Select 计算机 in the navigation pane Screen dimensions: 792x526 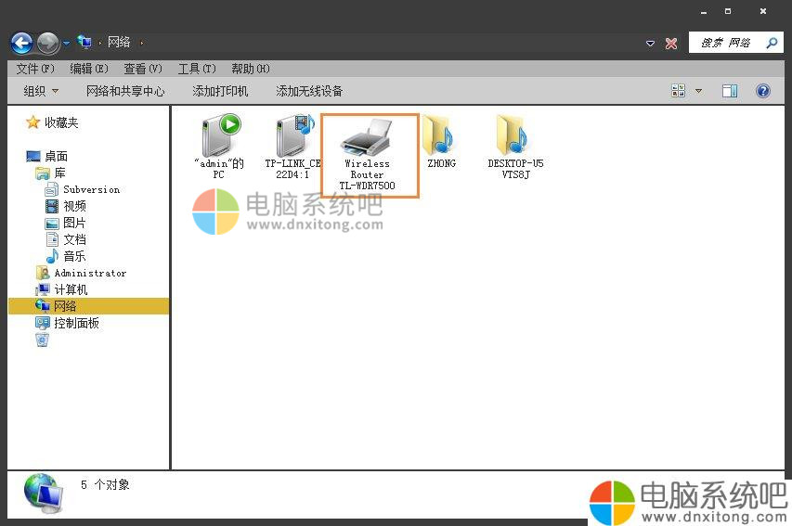[71, 289]
